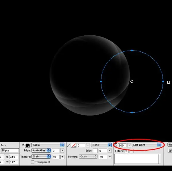Expand the fill texture percentage arrow
The height and width of the screenshot is (171, 172).
tap(62, 157)
